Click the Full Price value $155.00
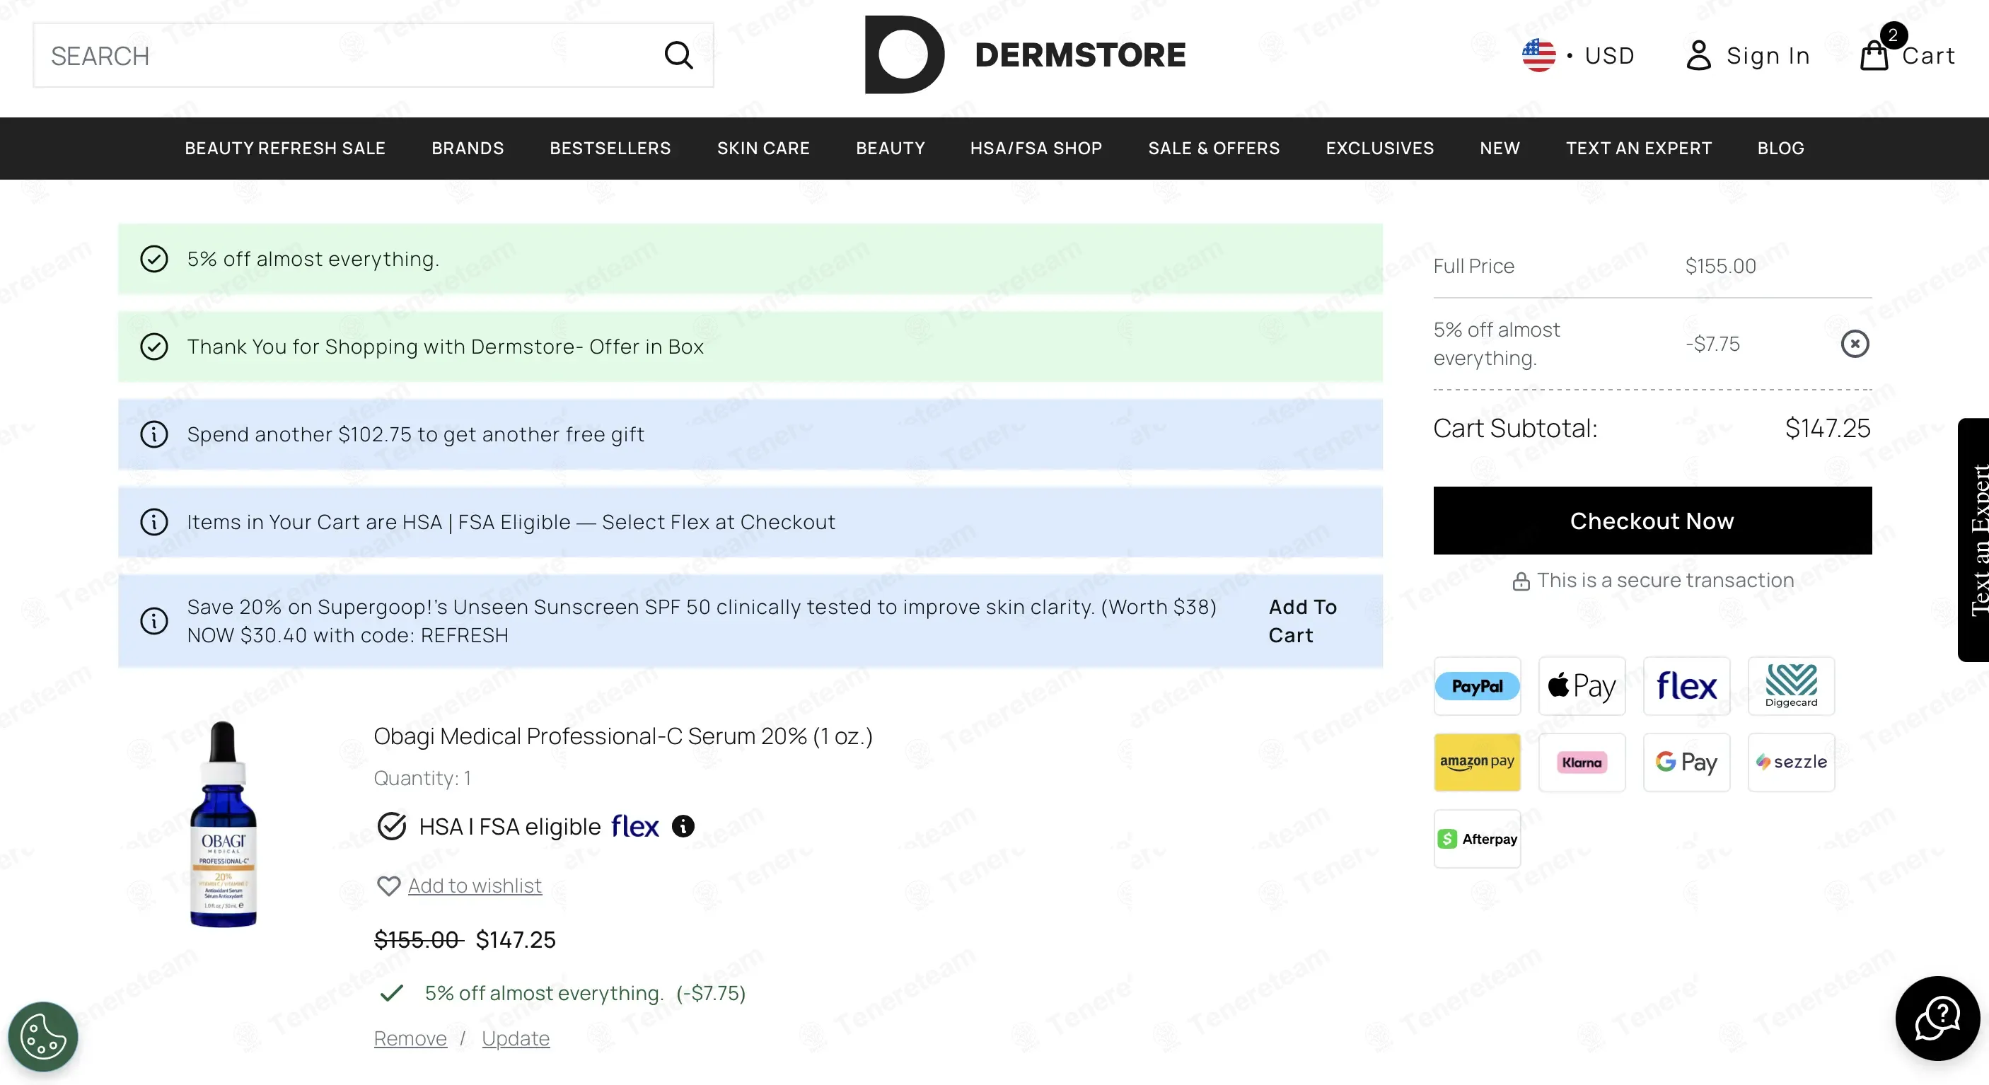This screenshot has width=1989, height=1085. [1720, 267]
